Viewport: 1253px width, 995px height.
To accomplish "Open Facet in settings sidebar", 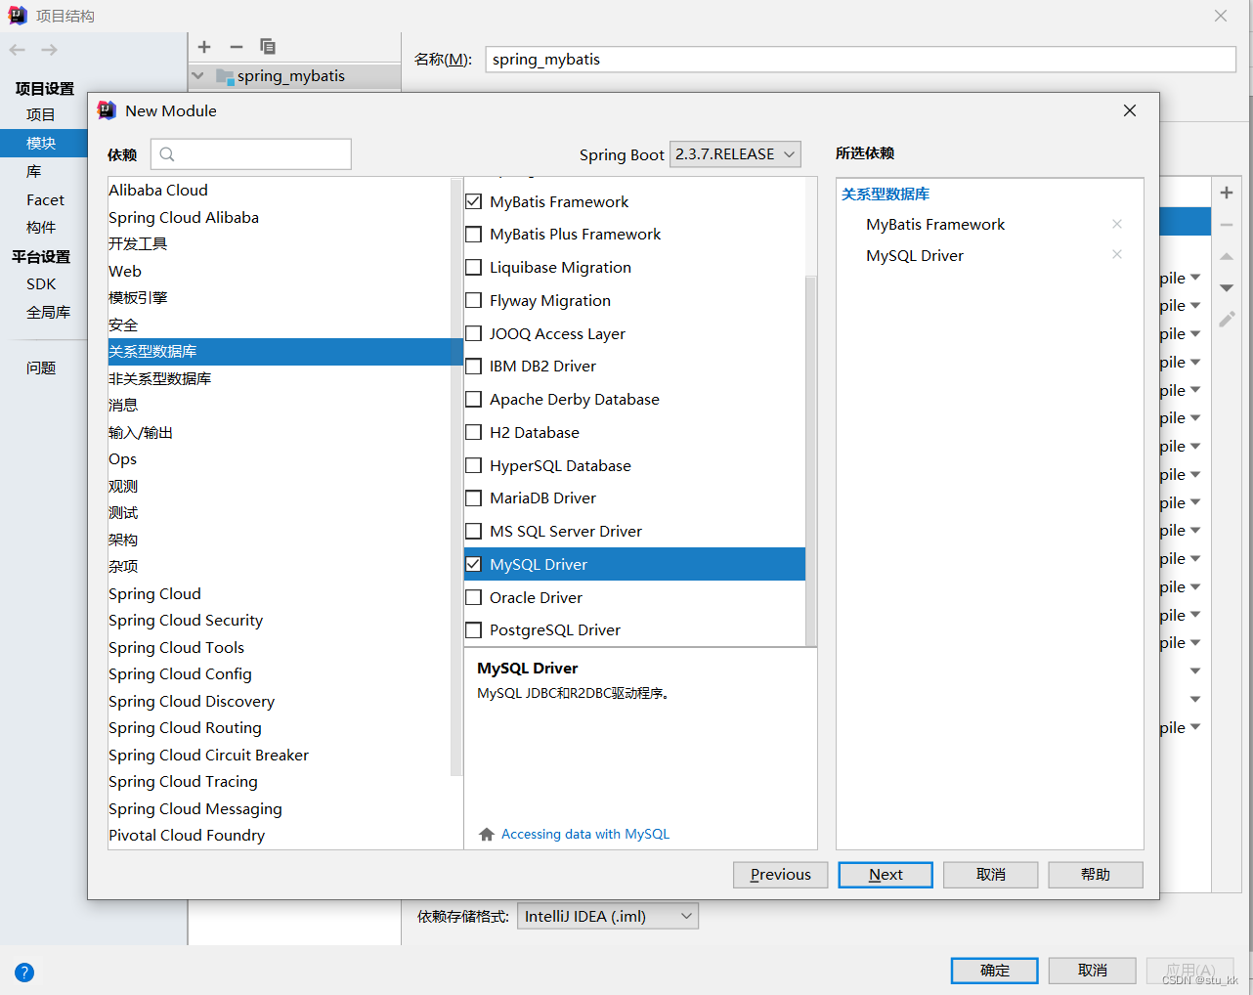I will tap(45, 199).
